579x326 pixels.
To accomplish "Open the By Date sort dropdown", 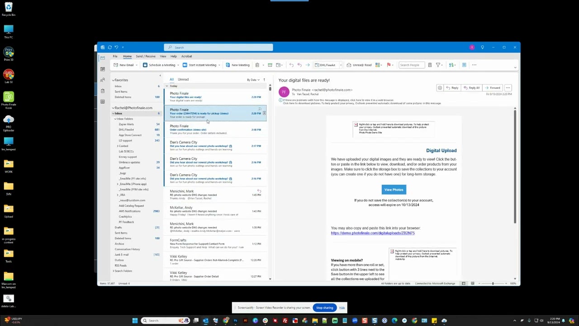I will coord(253,80).
